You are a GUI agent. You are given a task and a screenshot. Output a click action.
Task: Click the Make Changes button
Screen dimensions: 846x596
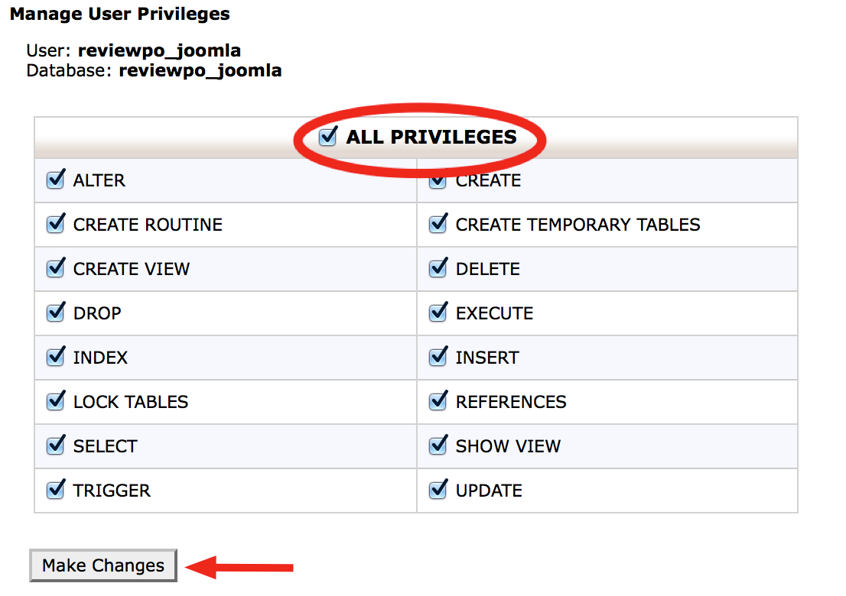103,565
